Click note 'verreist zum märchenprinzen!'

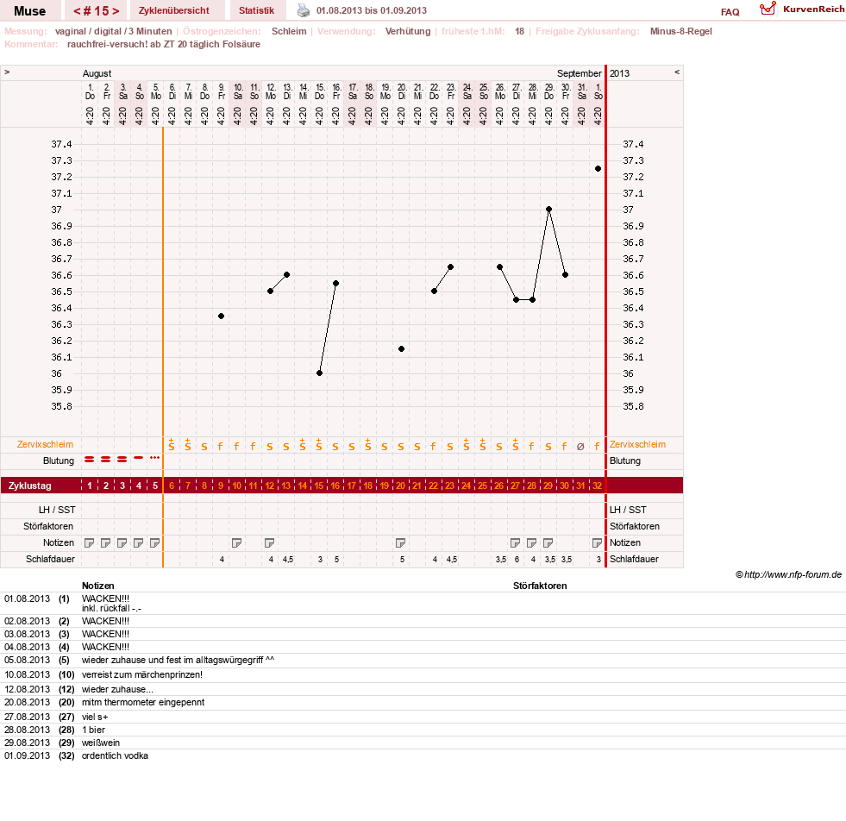point(142,674)
